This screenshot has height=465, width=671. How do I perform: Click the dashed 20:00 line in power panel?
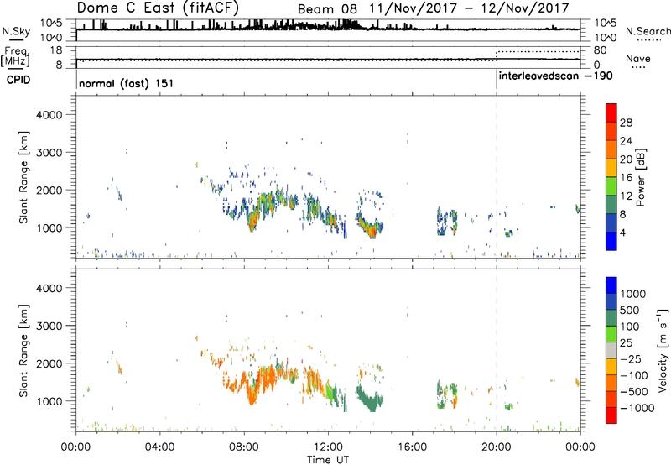[497, 177]
